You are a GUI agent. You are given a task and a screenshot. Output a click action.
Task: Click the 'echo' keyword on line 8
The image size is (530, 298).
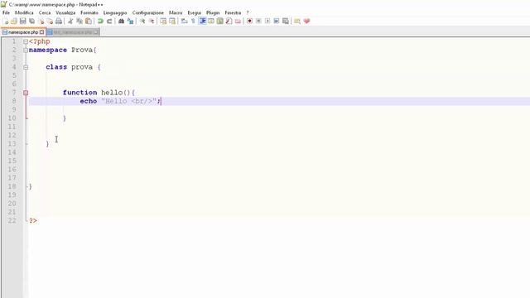[89, 101]
